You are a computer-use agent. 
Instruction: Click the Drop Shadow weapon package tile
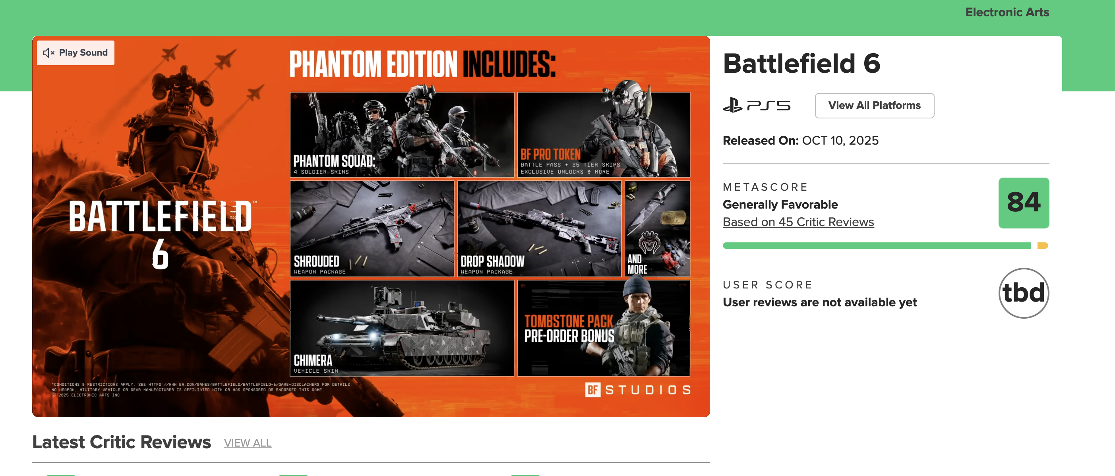(x=539, y=228)
